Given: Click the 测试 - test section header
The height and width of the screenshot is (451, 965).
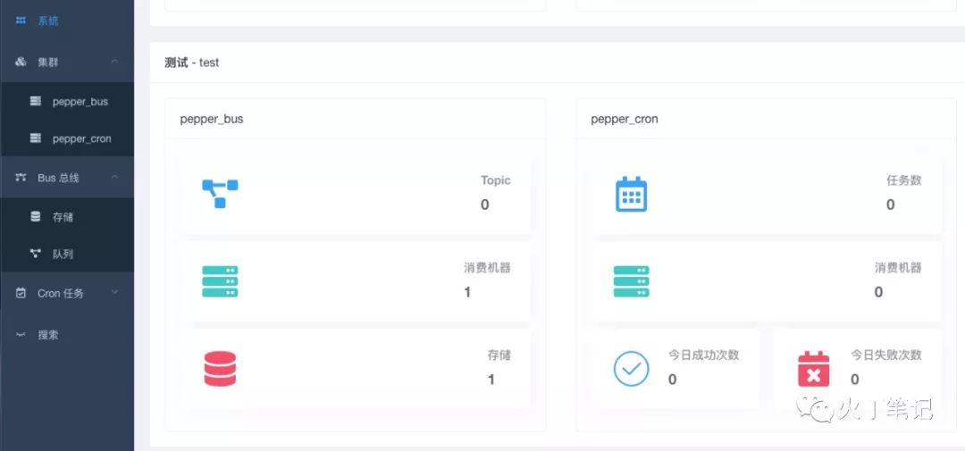Looking at the screenshot, I should click(191, 63).
